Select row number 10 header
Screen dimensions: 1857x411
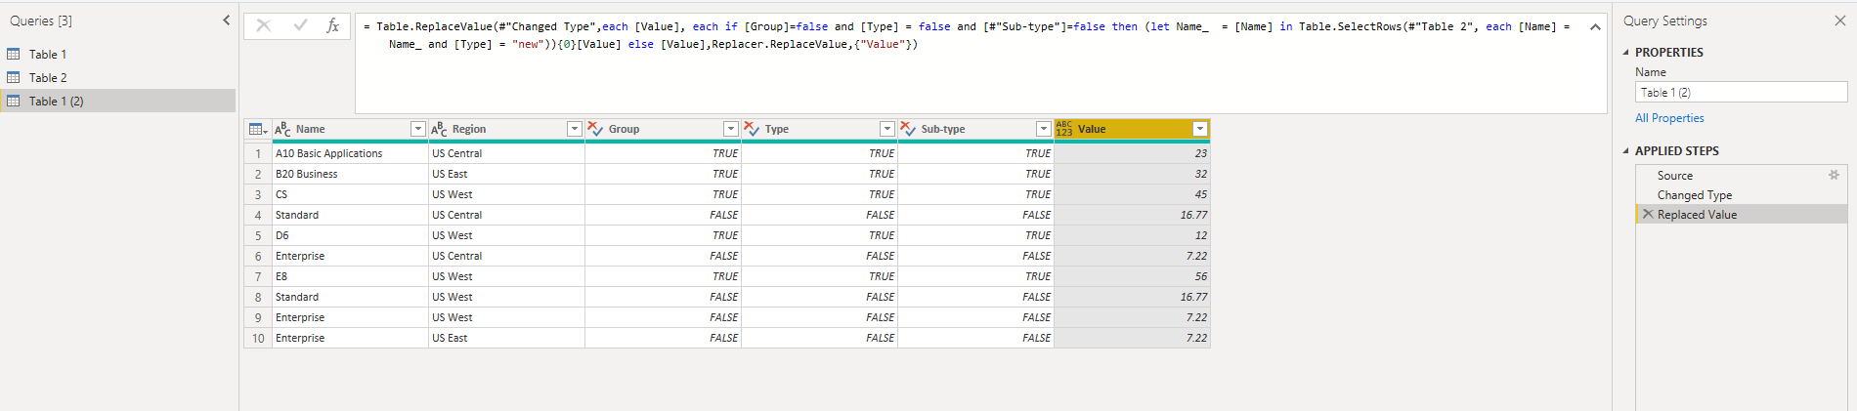(x=258, y=338)
